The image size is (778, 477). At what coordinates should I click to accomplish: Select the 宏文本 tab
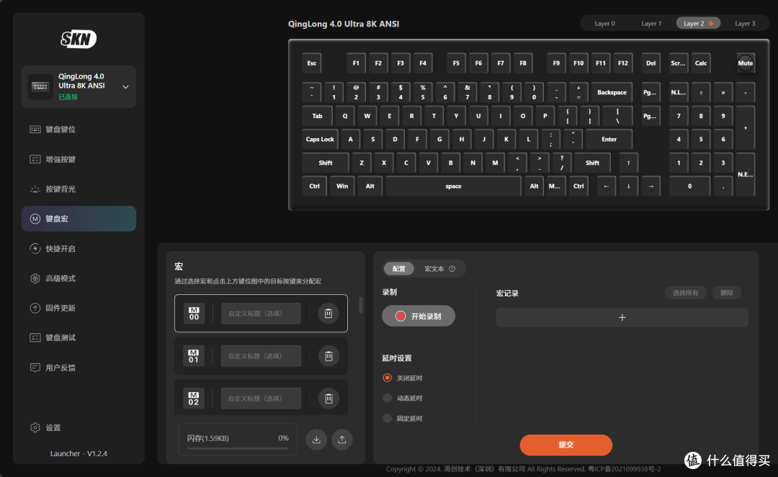tap(434, 268)
